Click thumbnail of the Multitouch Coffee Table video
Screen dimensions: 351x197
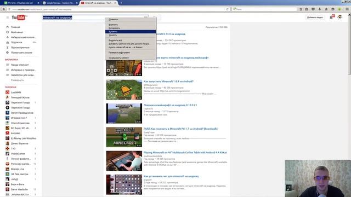[124, 161]
